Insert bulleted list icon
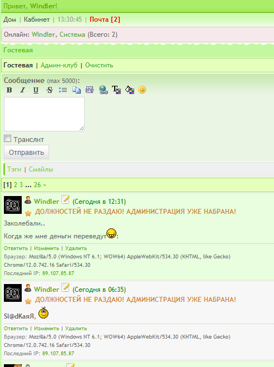 (63, 90)
